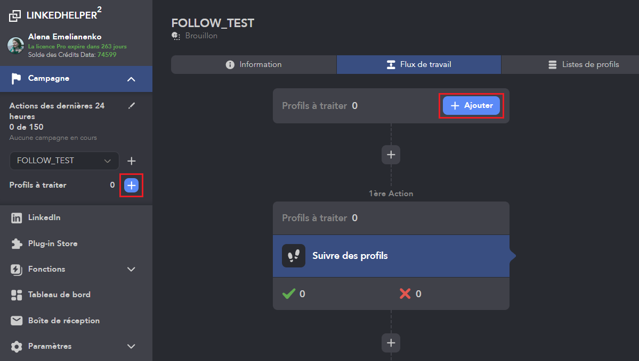639x361 pixels.
Task: Click the LinkedHelper logo icon
Action: click(15, 16)
